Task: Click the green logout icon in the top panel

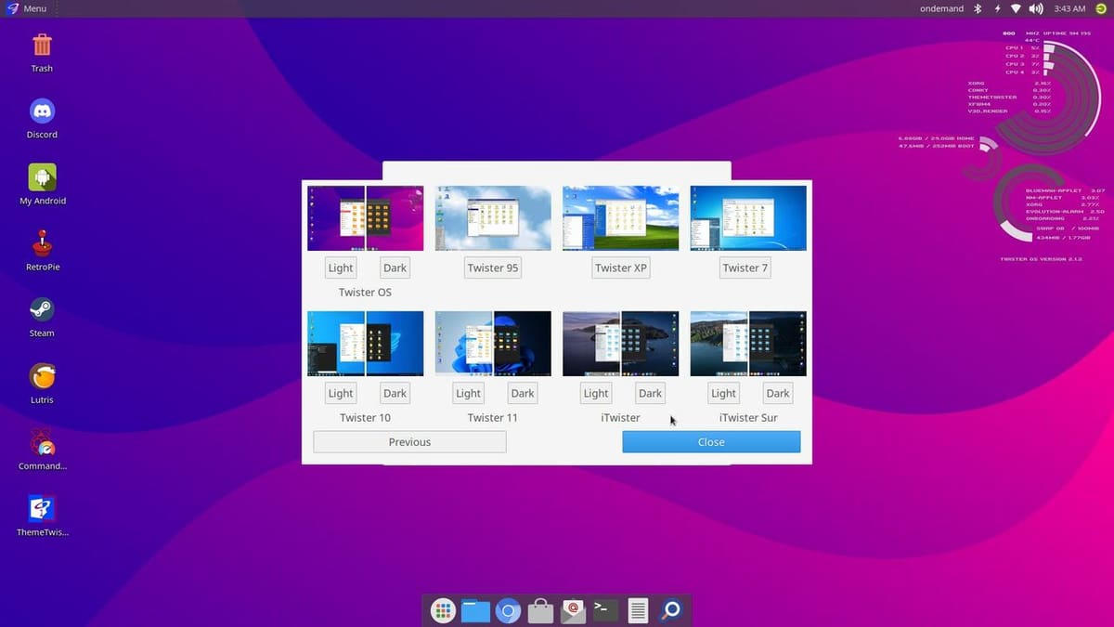Action: [x=1101, y=8]
